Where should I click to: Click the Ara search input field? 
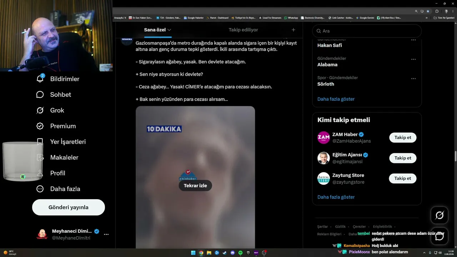367,31
